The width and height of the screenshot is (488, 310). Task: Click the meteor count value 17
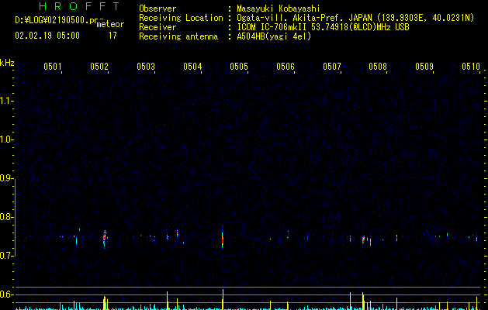pyautogui.click(x=112, y=36)
